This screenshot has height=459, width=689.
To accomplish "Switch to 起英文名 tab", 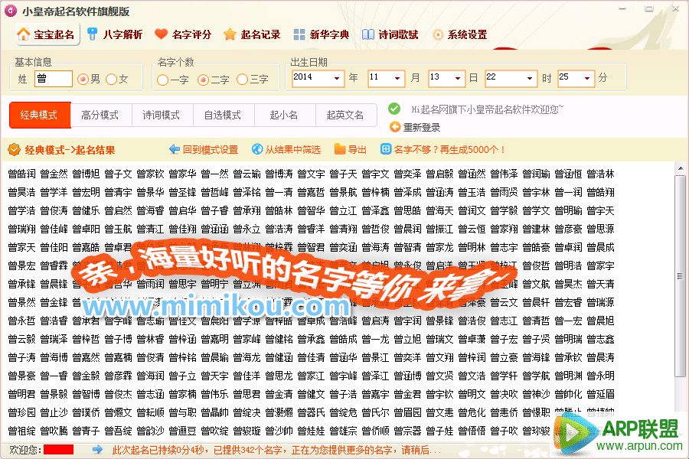I will pos(345,115).
